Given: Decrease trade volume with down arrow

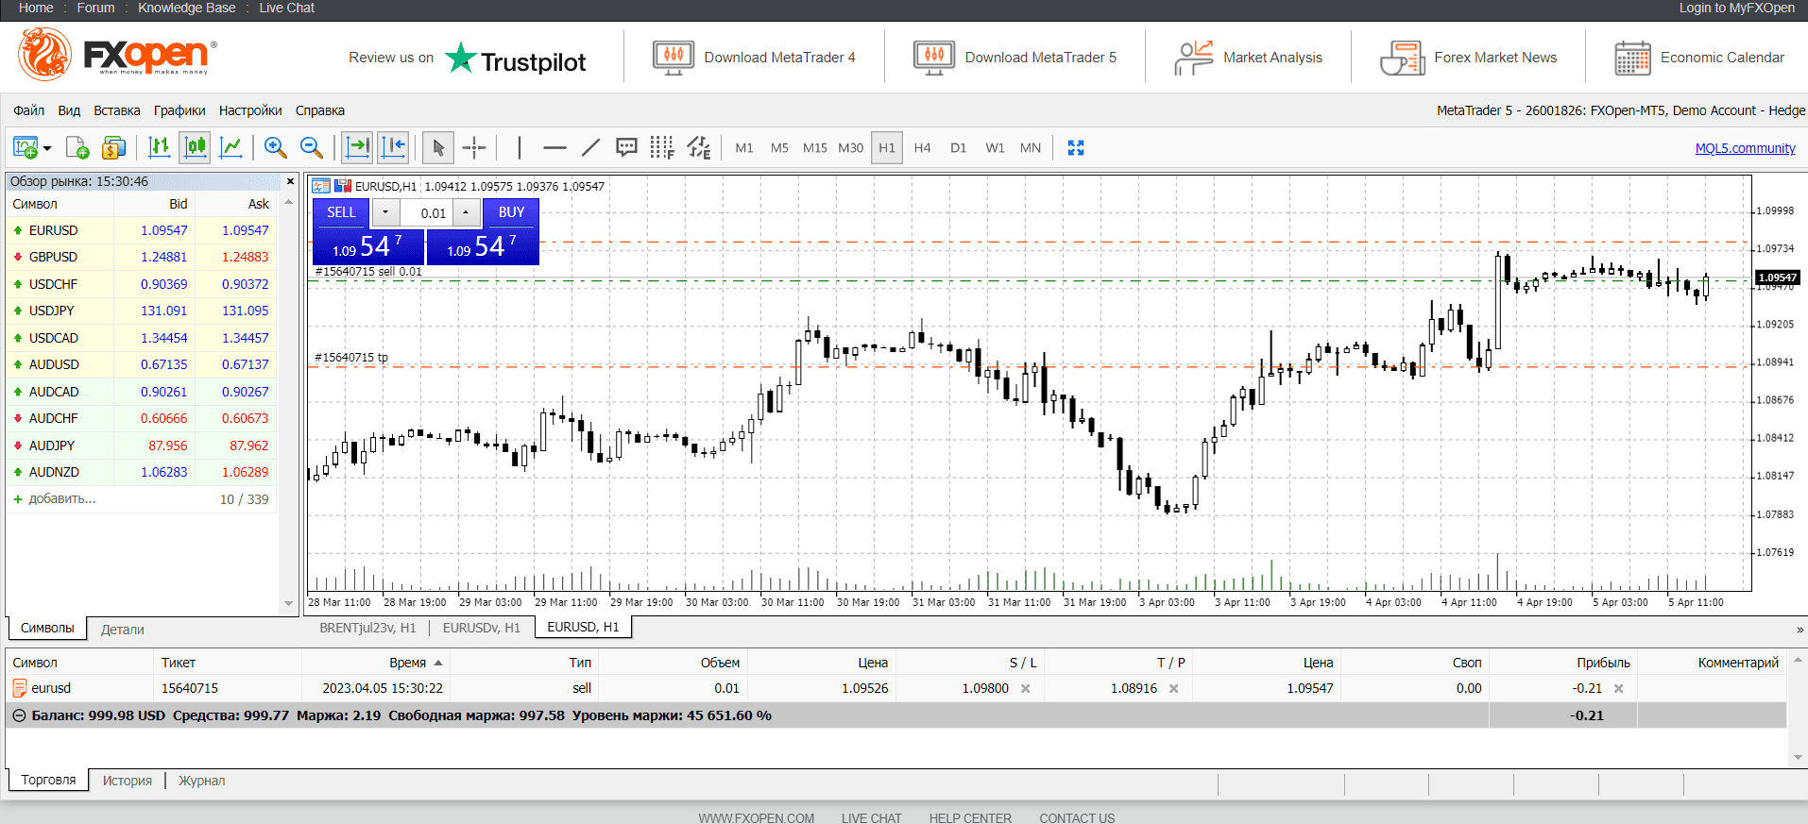Looking at the screenshot, I should (385, 212).
